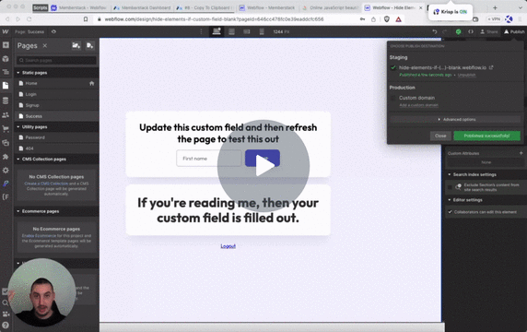
Task: Open the site Settings gear
Action: (x=6, y=171)
